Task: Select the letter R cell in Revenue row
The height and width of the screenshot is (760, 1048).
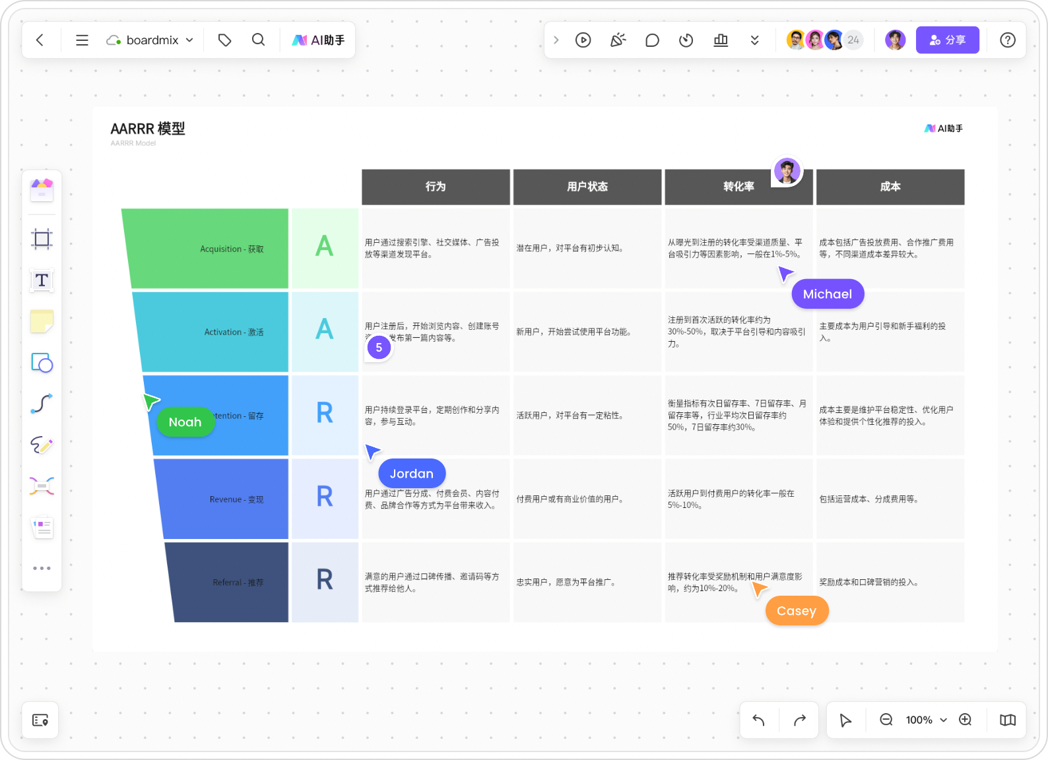Action: click(x=325, y=499)
